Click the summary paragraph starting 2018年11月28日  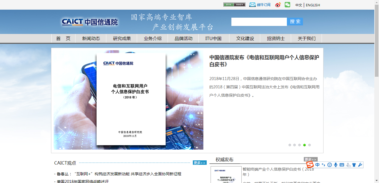264,87
